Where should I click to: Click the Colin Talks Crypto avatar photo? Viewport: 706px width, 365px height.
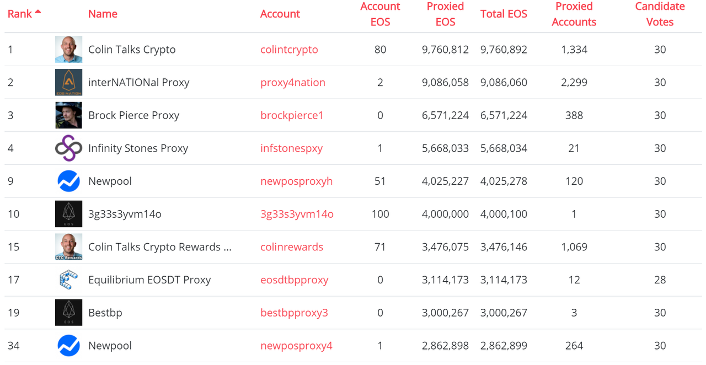(x=68, y=50)
